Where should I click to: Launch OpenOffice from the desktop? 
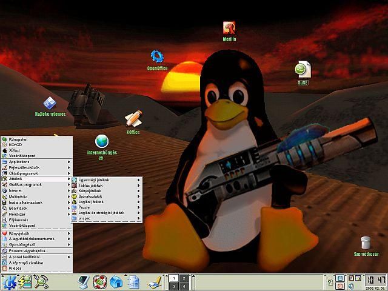(157, 58)
